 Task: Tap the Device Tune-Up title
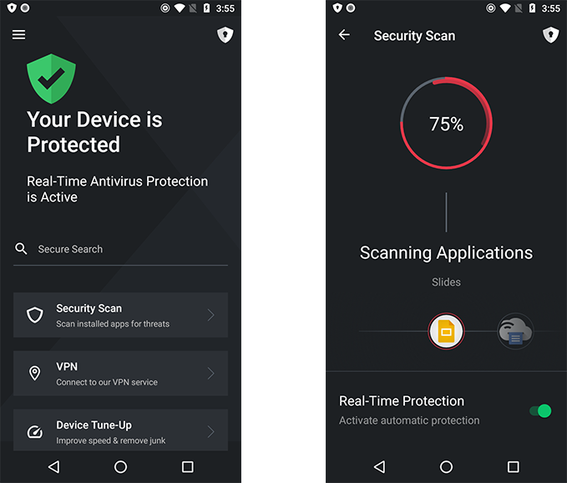[x=94, y=425]
